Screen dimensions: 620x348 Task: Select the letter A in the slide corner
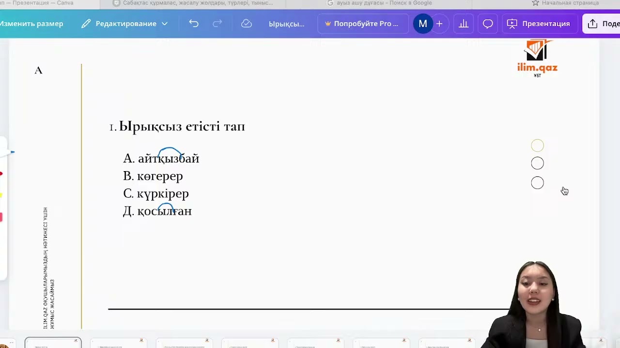click(39, 71)
